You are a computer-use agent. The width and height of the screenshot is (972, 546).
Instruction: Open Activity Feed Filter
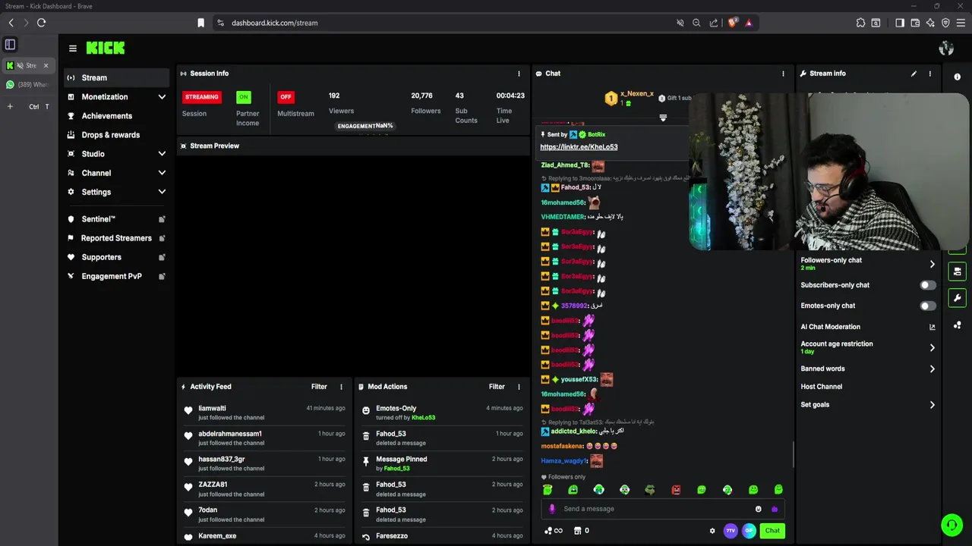click(x=319, y=387)
